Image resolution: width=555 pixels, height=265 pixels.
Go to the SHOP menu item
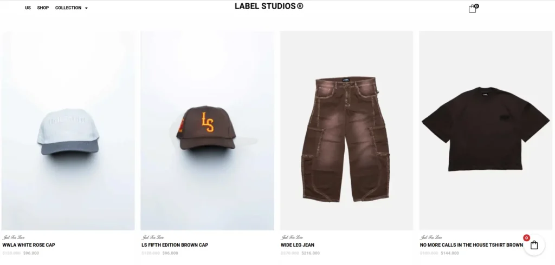43,8
